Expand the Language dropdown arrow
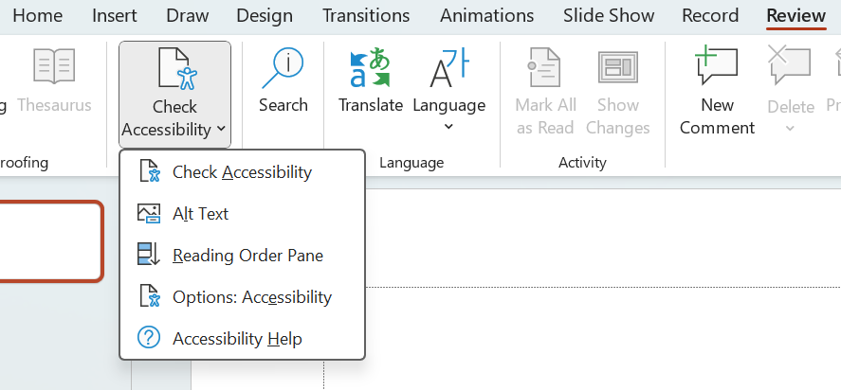This screenshot has width=841, height=390. click(x=448, y=127)
